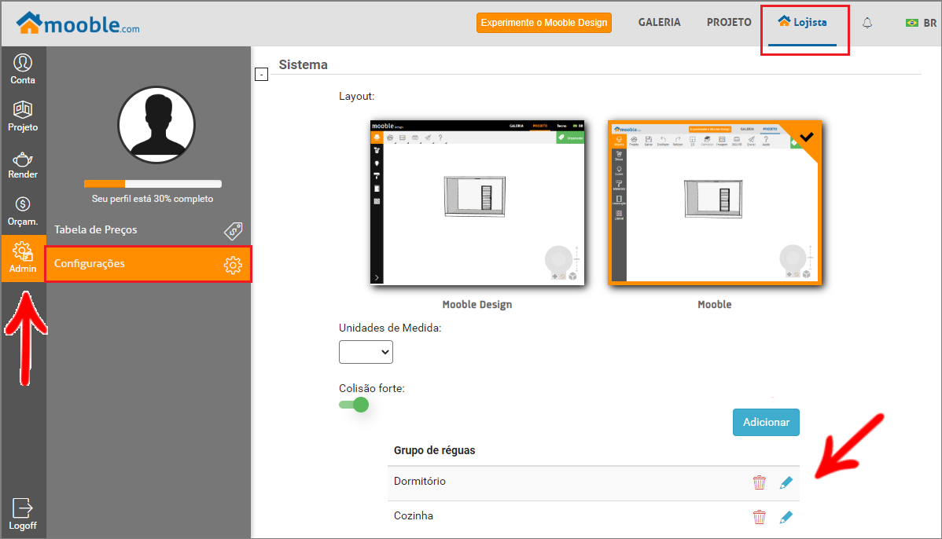
Task: Delete the Cozinha ruler group
Action: [x=759, y=517]
